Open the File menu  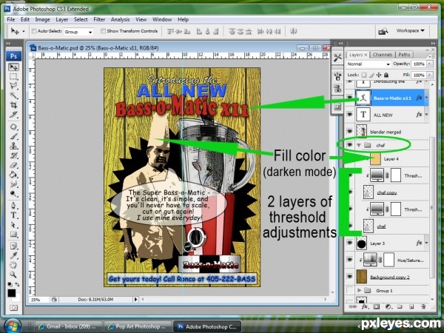pyautogui.click(x=11, y=19)
